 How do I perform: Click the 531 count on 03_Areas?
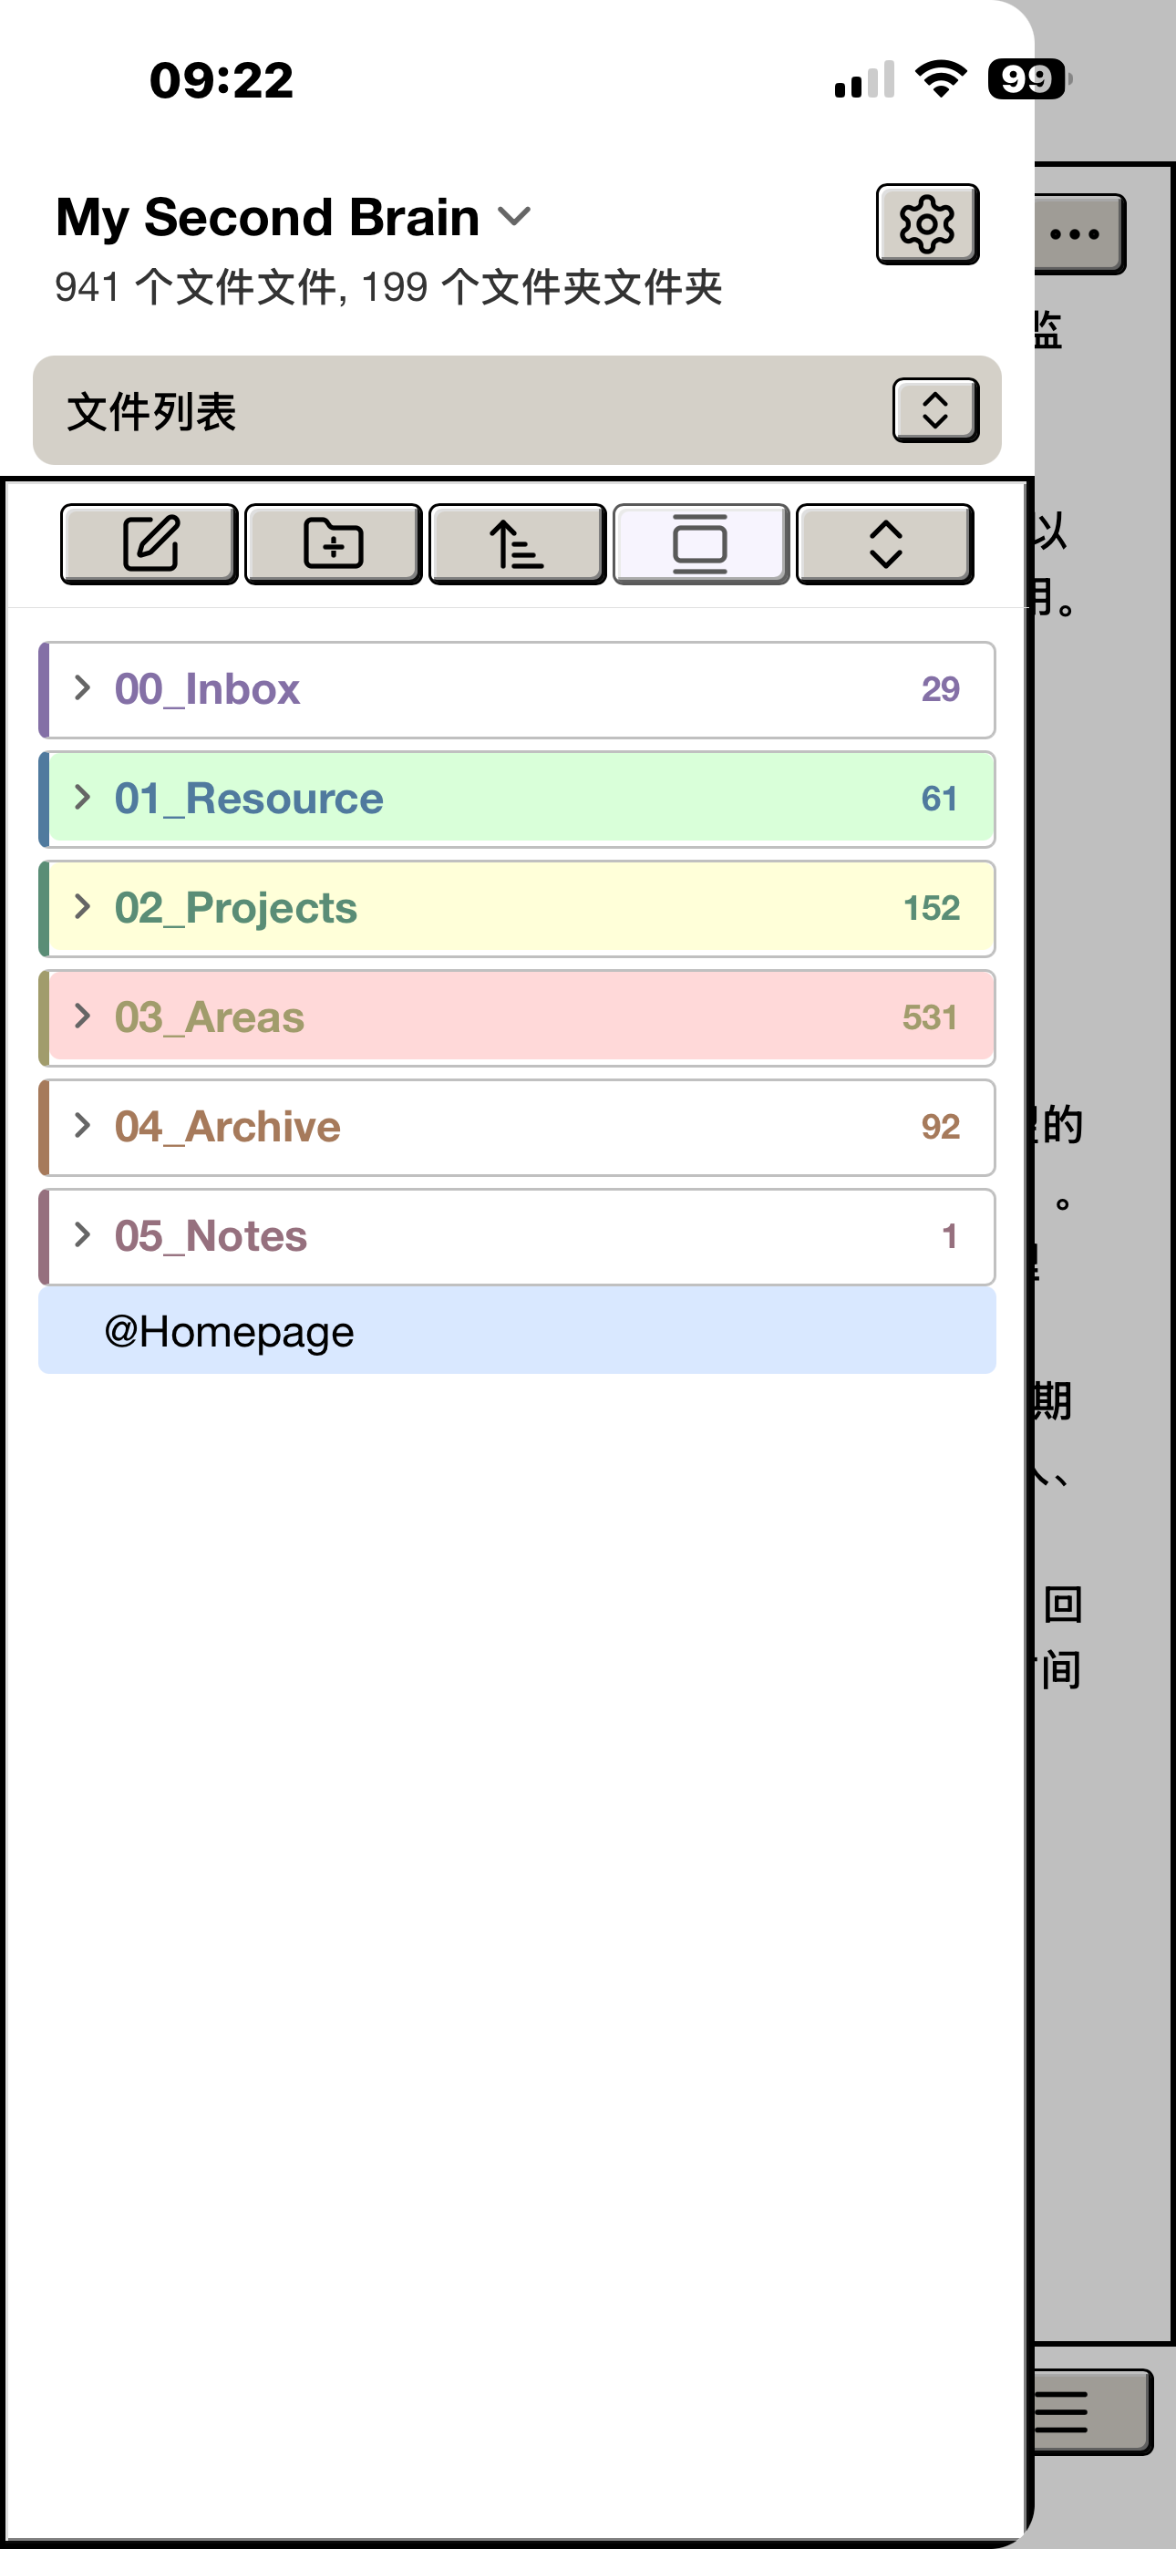(930, 1017)
